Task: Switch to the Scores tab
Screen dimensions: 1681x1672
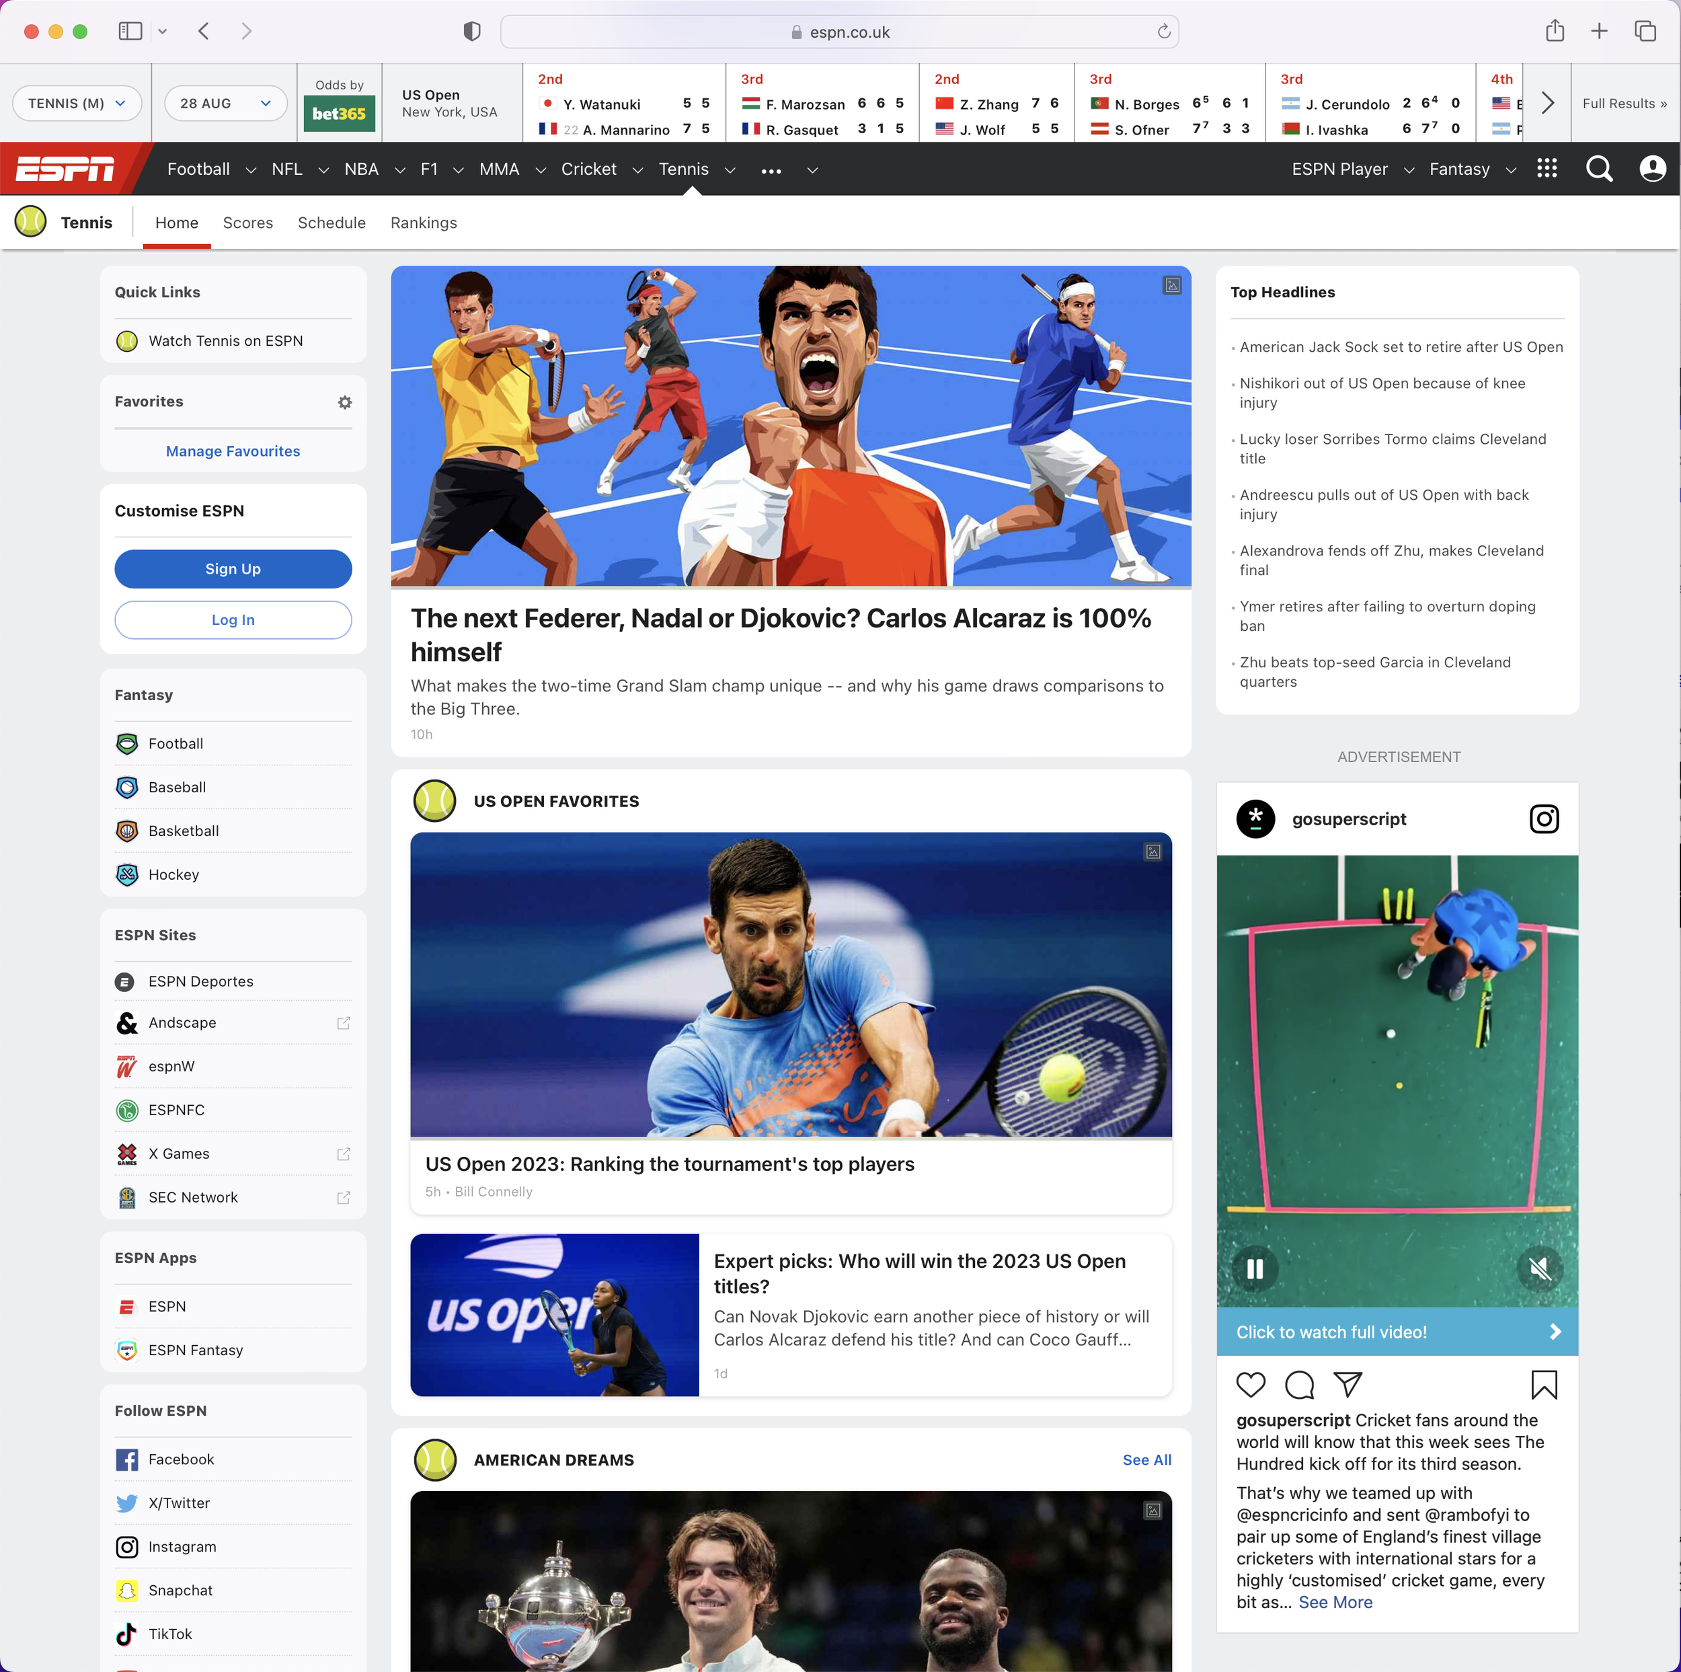Action: click(248, 223)
